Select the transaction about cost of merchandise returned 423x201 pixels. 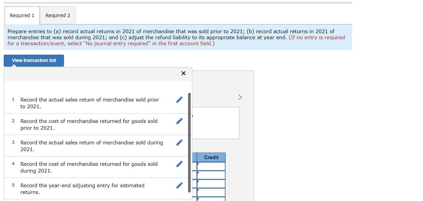point(88,124)
